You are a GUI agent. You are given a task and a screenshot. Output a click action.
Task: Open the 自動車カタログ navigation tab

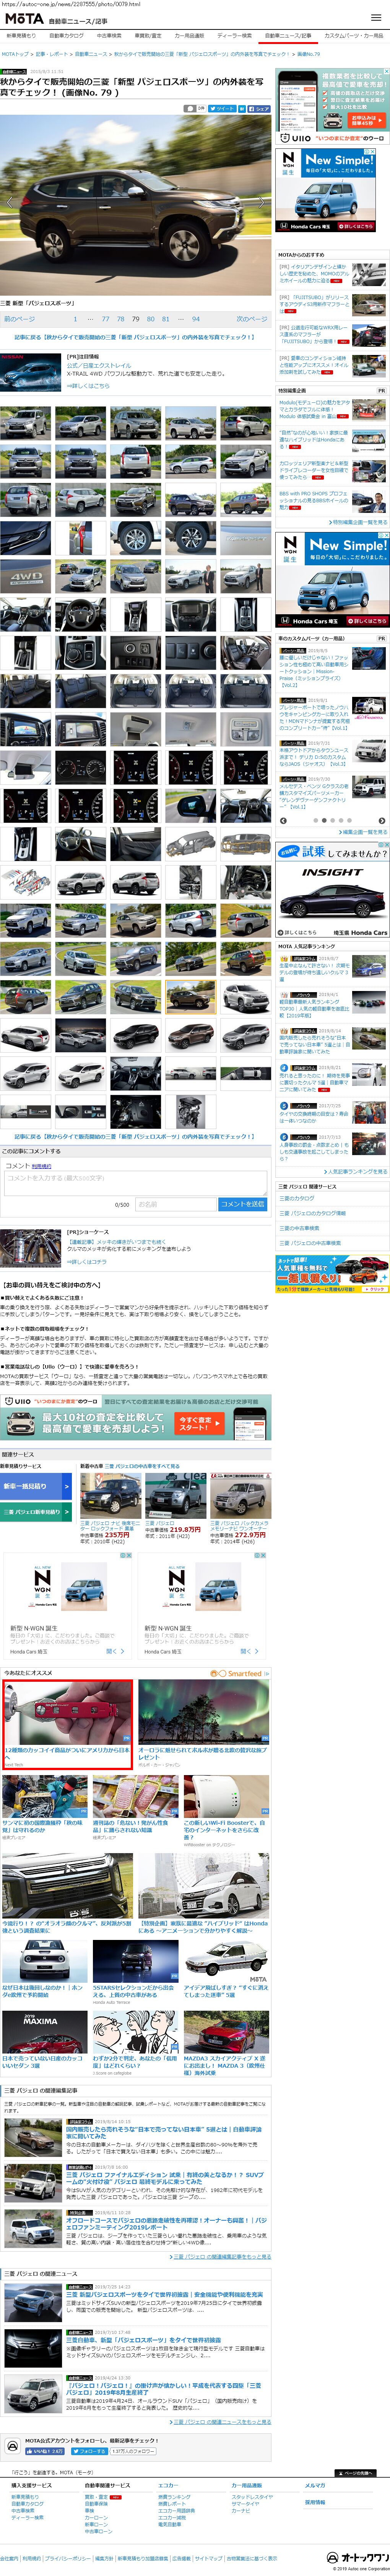[x=67, y=36]
